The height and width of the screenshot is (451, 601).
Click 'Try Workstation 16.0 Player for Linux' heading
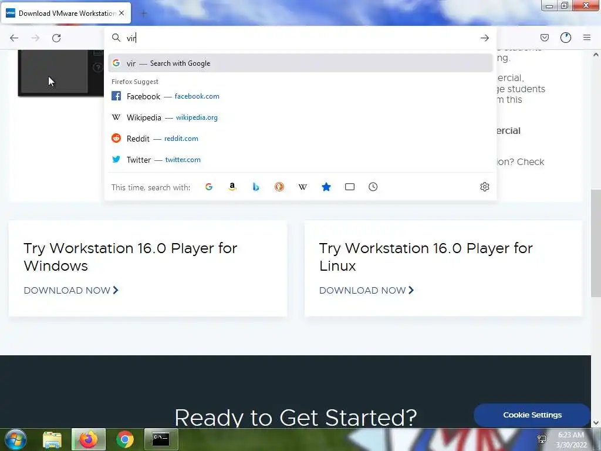click(x=426, y=257)
